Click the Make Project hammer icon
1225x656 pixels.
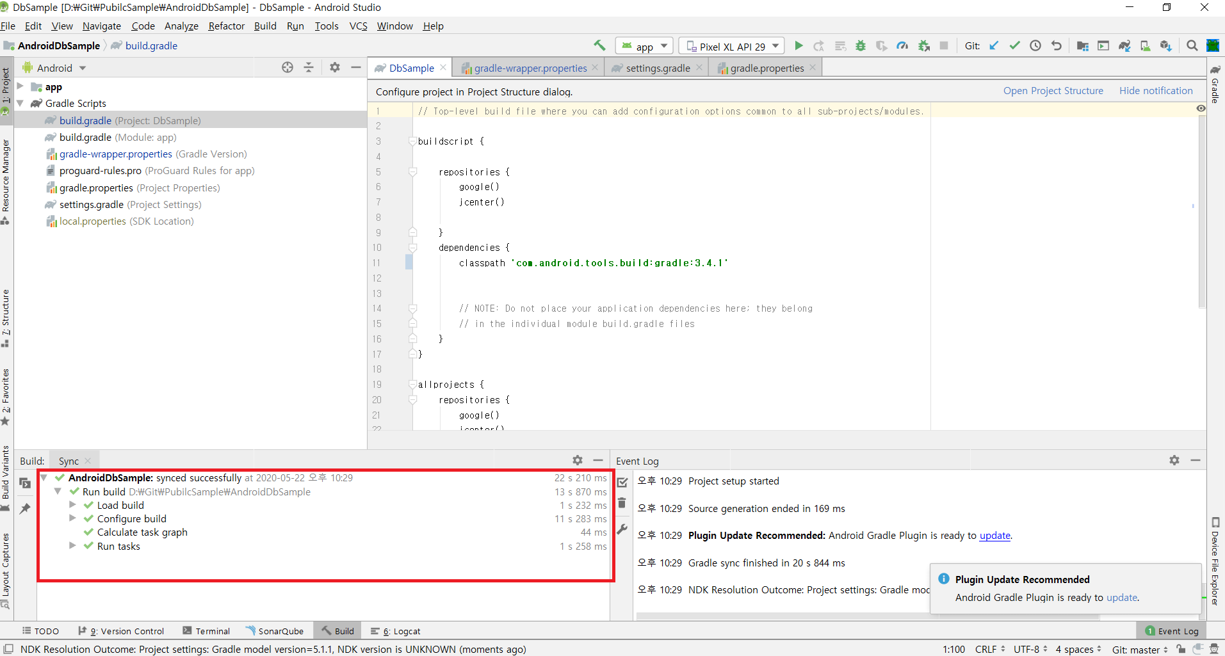coord(599,45)
